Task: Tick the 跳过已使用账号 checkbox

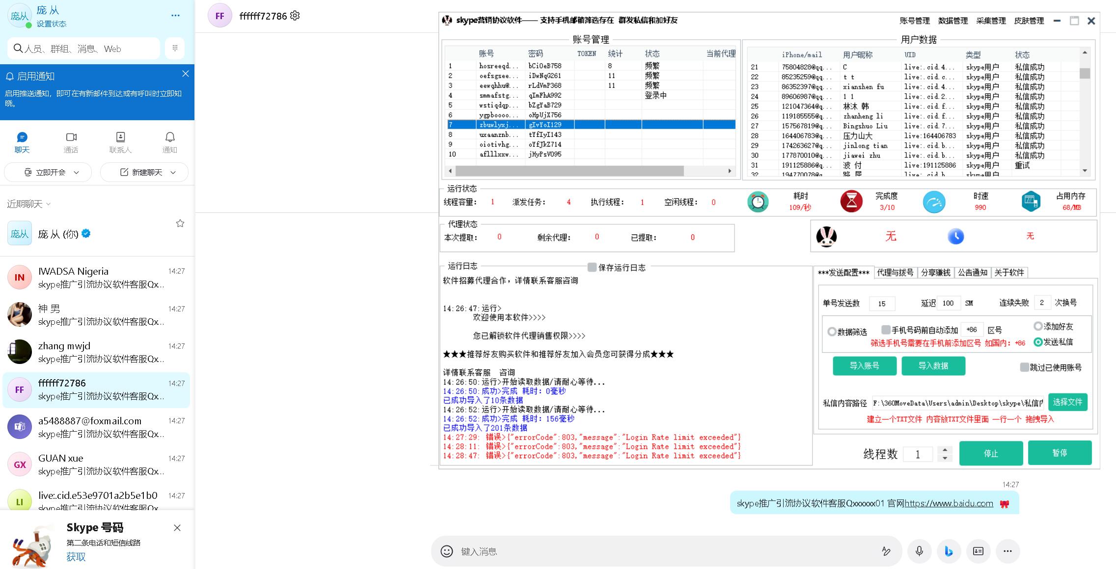Action: click(1024, 367)
